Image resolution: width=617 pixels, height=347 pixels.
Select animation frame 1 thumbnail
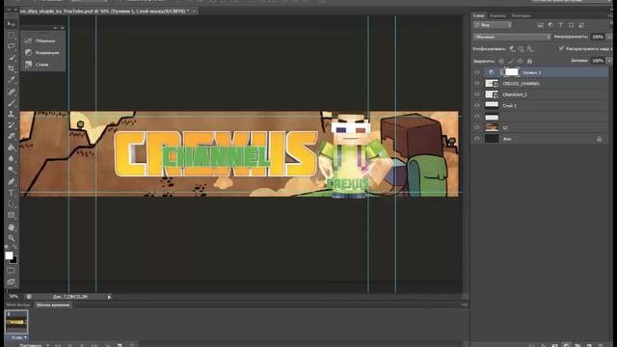16,323
